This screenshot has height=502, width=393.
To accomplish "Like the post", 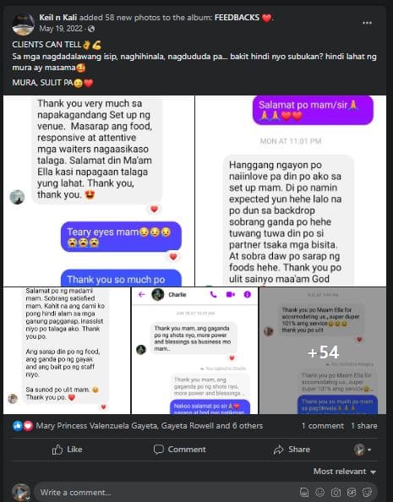I will click(x=68, y=450).
